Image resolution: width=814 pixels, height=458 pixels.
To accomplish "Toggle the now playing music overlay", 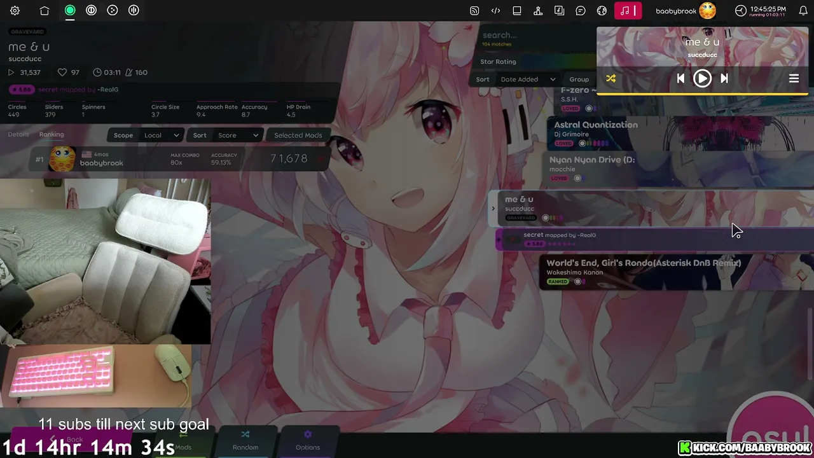I will pos(628,11).
